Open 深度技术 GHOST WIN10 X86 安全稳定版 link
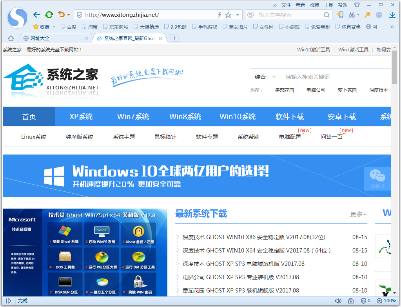Screen dimensions: 401x307 [x=254, y=237]
